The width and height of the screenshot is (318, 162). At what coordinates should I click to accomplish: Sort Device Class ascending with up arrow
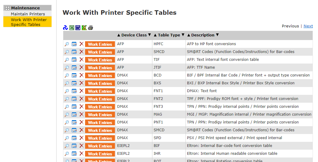point(119,35)
